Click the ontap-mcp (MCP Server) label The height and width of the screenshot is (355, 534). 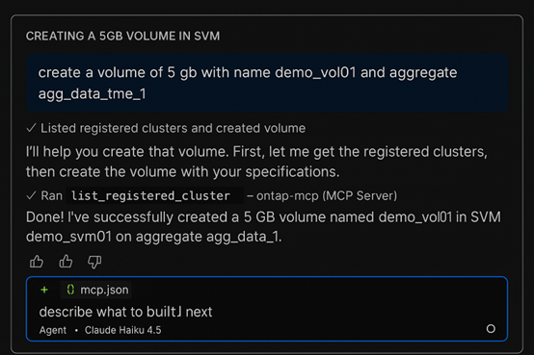coord(327,195)
